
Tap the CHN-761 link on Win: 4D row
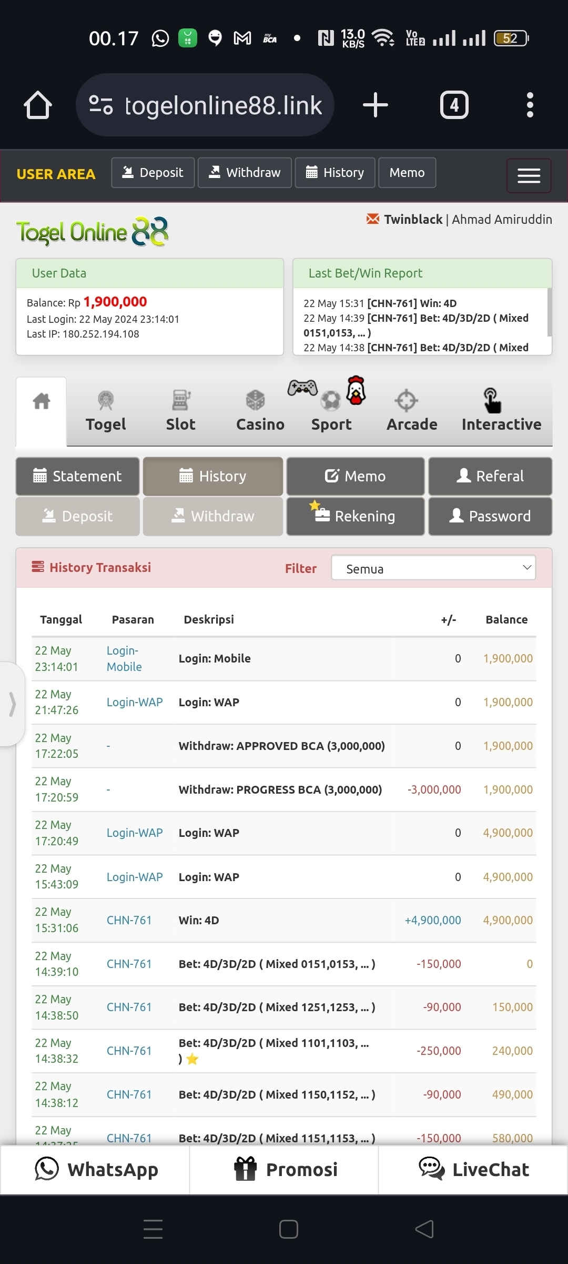coord(129,920)
